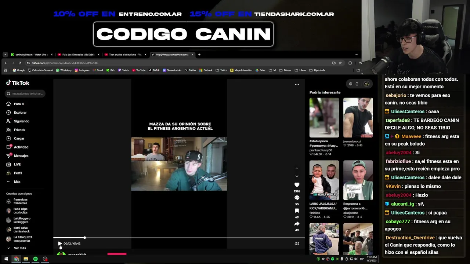
Task: Click the TikTok search field
Action: coord(25,93)
